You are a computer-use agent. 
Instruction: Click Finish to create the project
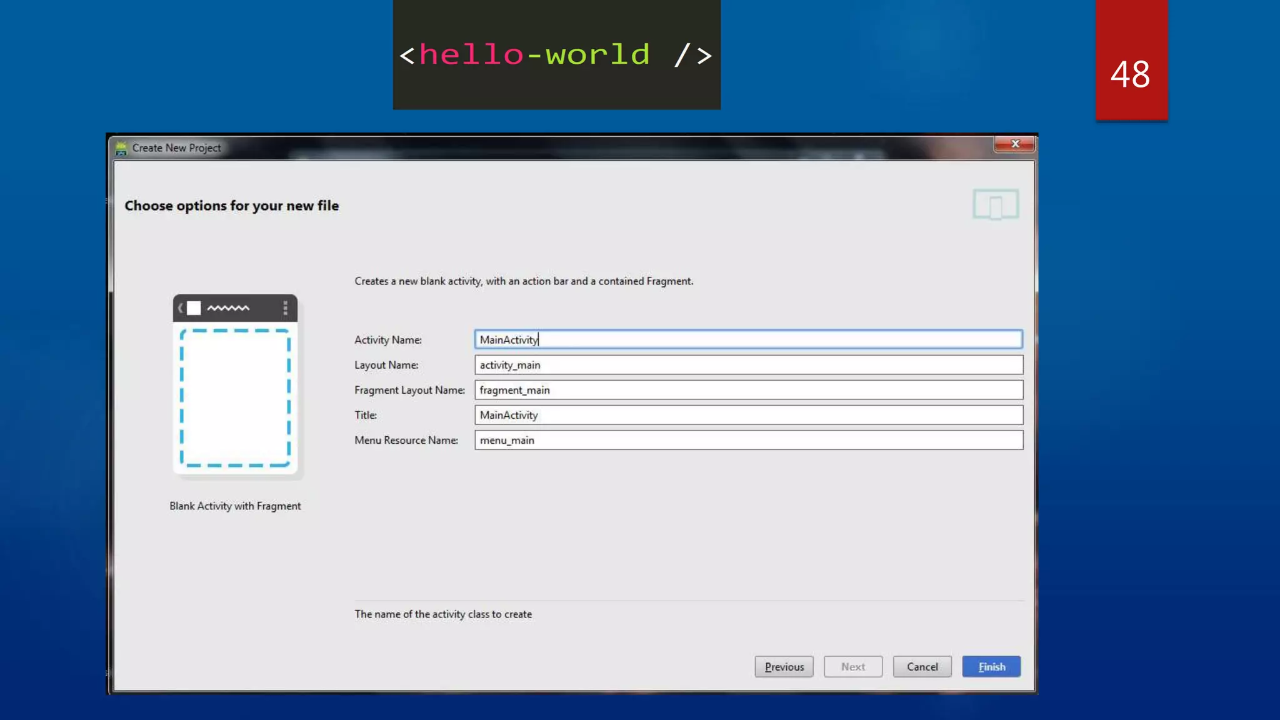991,667
